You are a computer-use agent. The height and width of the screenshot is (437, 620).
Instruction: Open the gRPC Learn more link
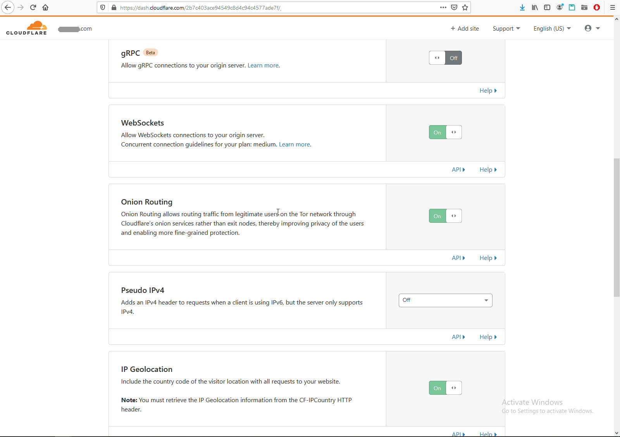pos(263,65)
